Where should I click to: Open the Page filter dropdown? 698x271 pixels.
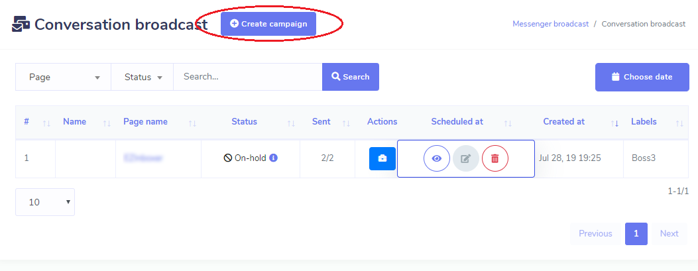pos(64,77)
